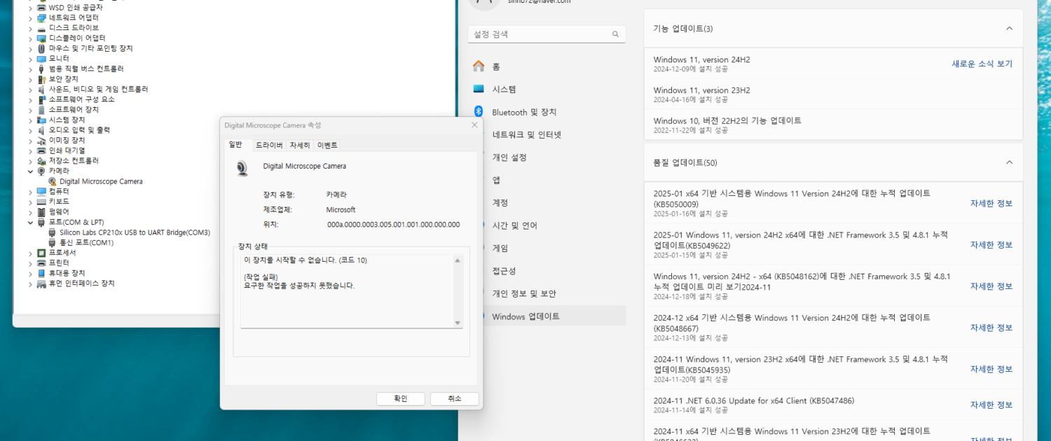Click the 장치 상태 scrollbar up arrow
Screen dimensions: 1051x441
point(458,260)
